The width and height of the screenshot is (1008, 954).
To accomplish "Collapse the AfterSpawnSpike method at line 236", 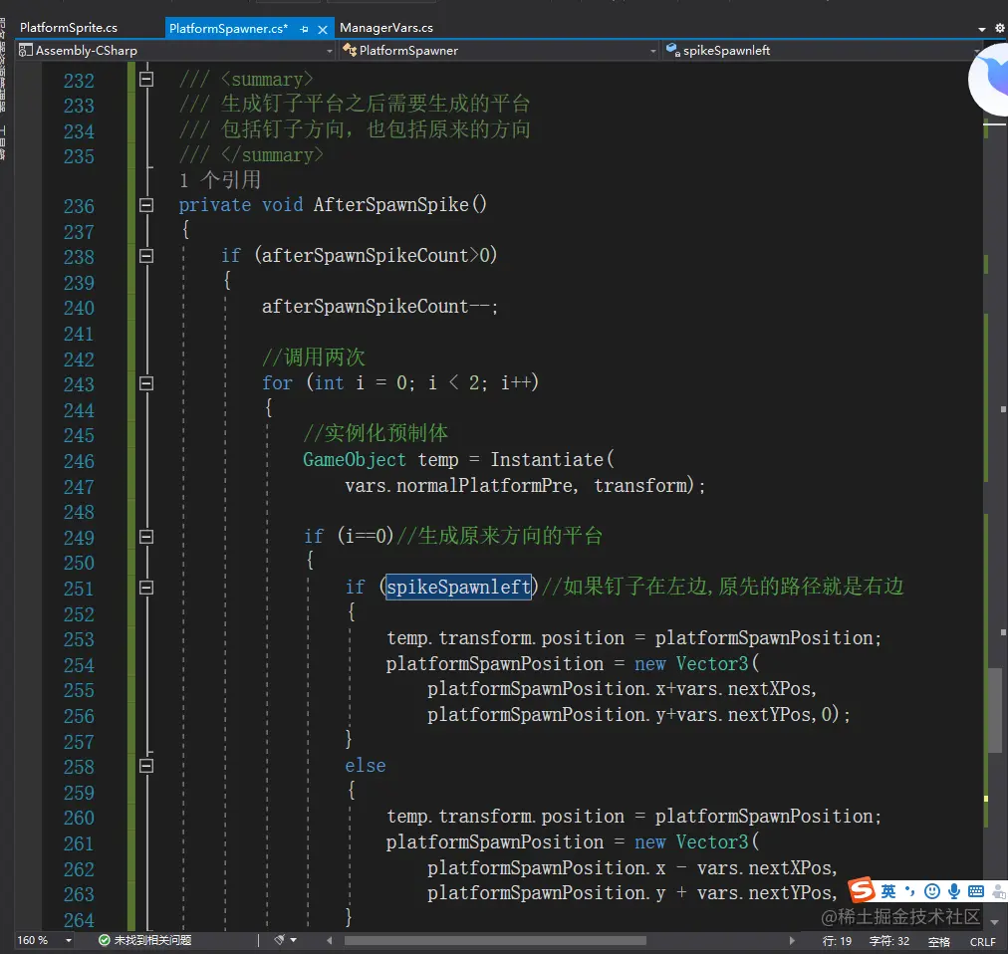I will coord(146,205).
